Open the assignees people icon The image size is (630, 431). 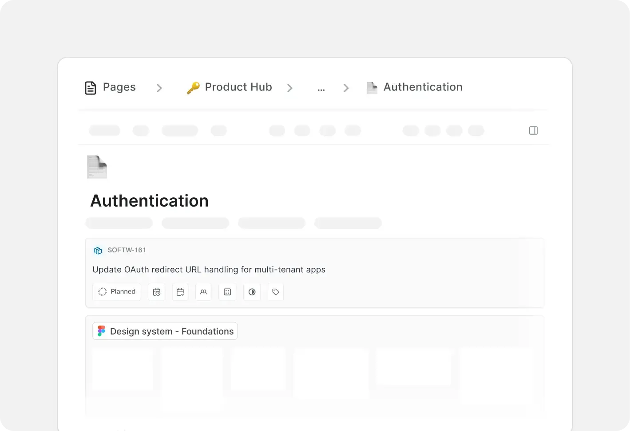pos(203,292)
